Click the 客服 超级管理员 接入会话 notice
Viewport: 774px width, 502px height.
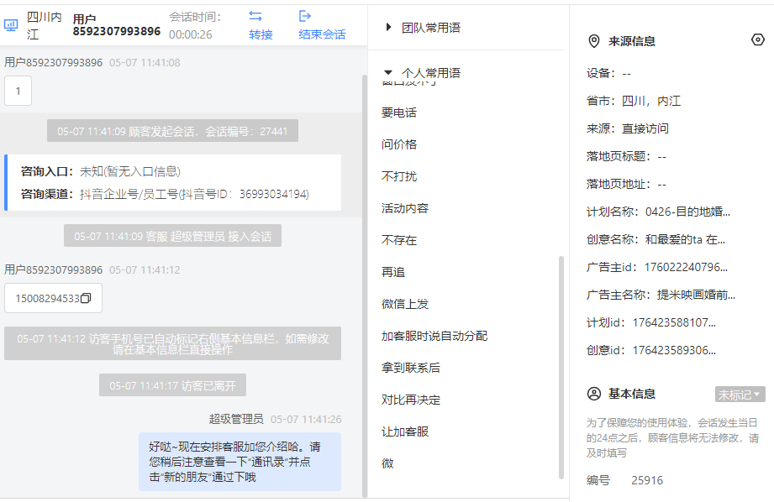172,236
